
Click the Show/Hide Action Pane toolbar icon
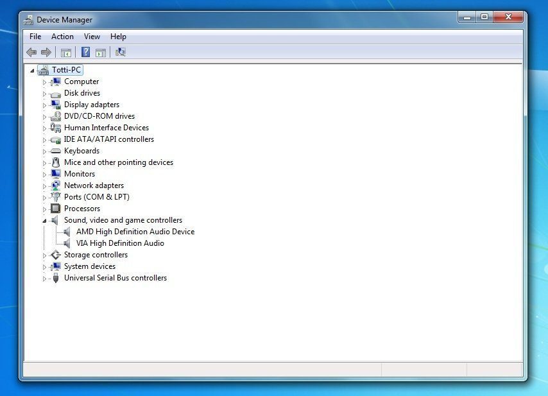tap(101, 53)
